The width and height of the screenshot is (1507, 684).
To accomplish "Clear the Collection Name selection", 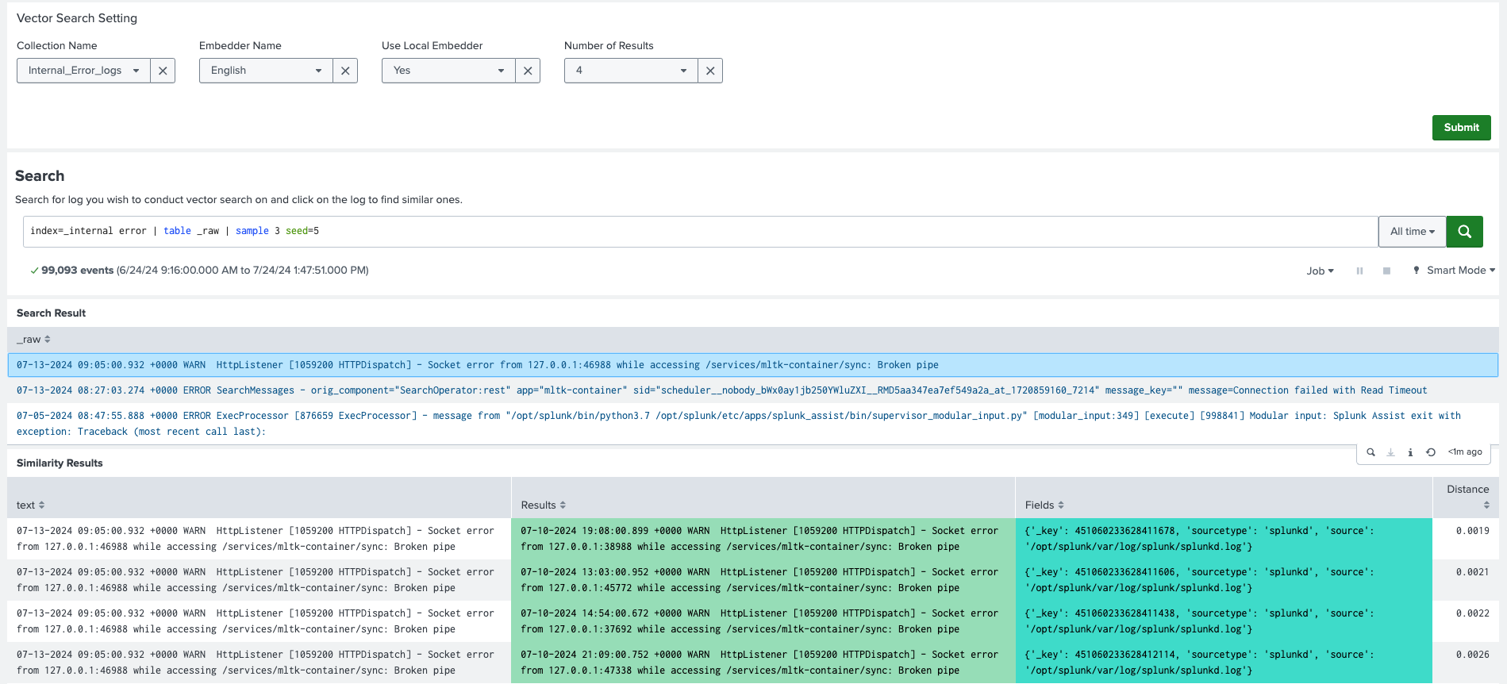I will (x=163, y=71).
